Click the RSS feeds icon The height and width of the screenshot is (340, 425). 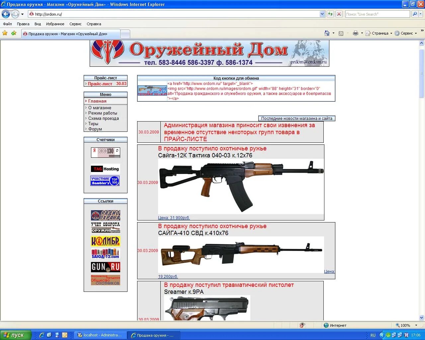[341, 33]
